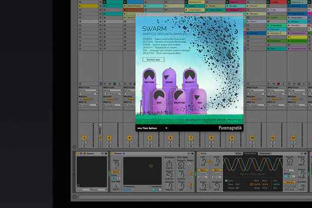
Task: Switch to the Modulation tab in Echo
Action: tap(250, 154)
